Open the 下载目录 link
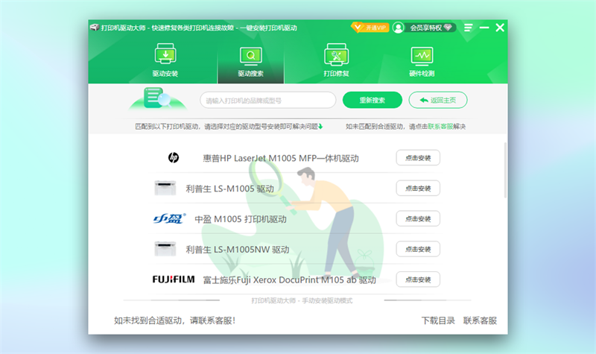 [x=438, y=320]
